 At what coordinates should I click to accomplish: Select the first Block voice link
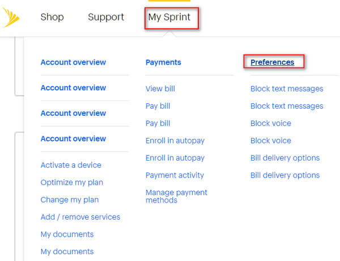(271, 123)
